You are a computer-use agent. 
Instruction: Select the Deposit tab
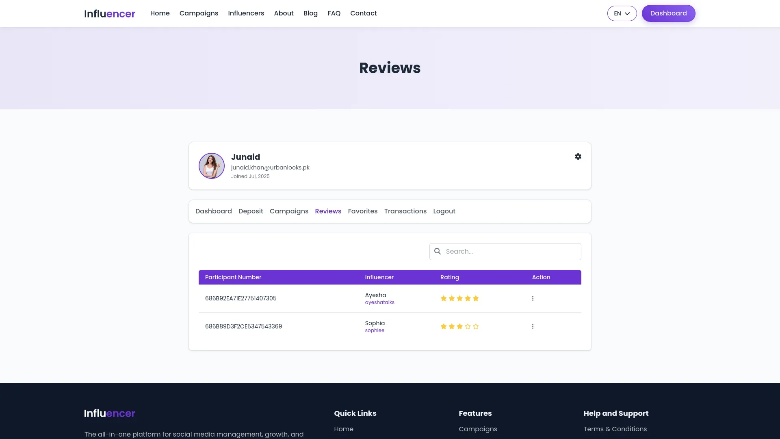(x=251, y=211)
